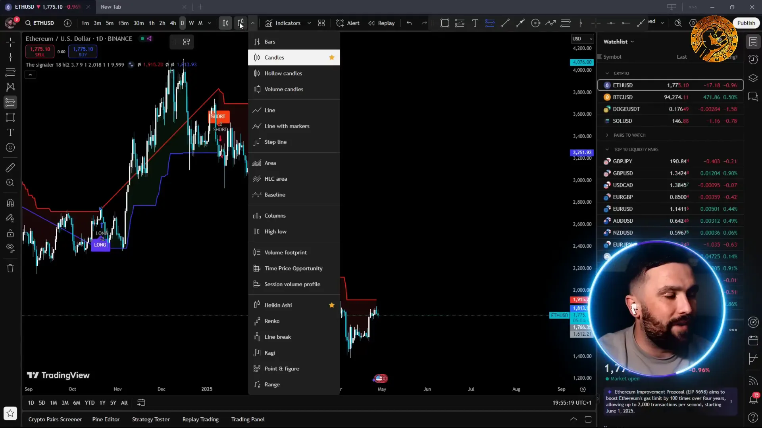Select Bars chart type
Viewport: 762px width, 428px height.
(x=294, y=42)
